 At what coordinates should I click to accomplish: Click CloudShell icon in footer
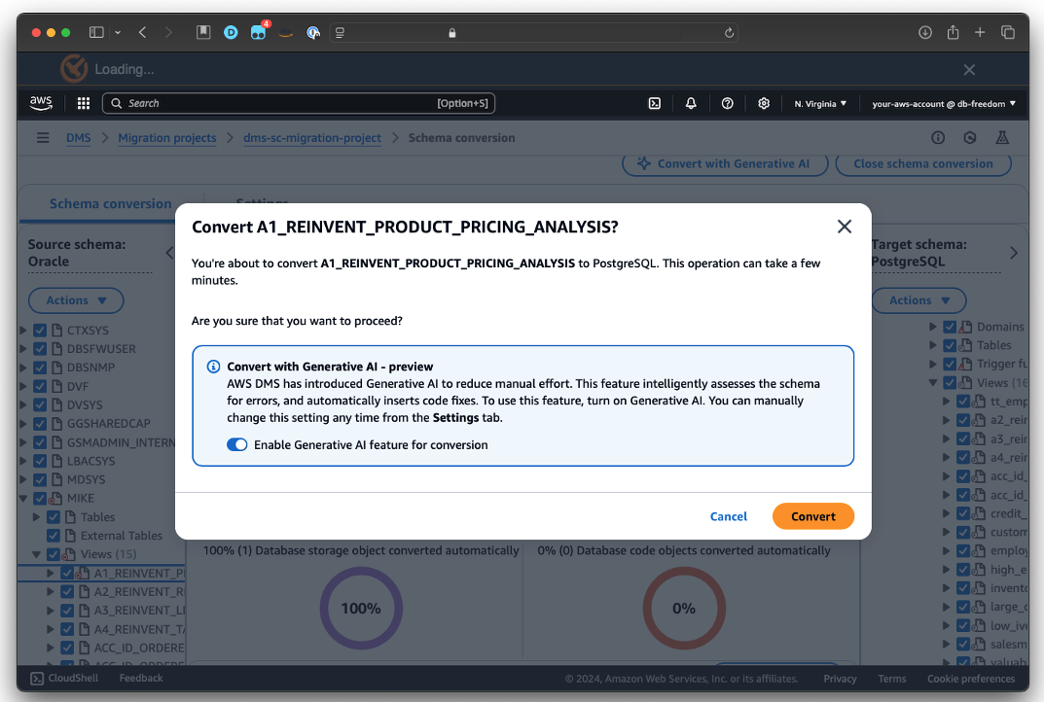37,678
